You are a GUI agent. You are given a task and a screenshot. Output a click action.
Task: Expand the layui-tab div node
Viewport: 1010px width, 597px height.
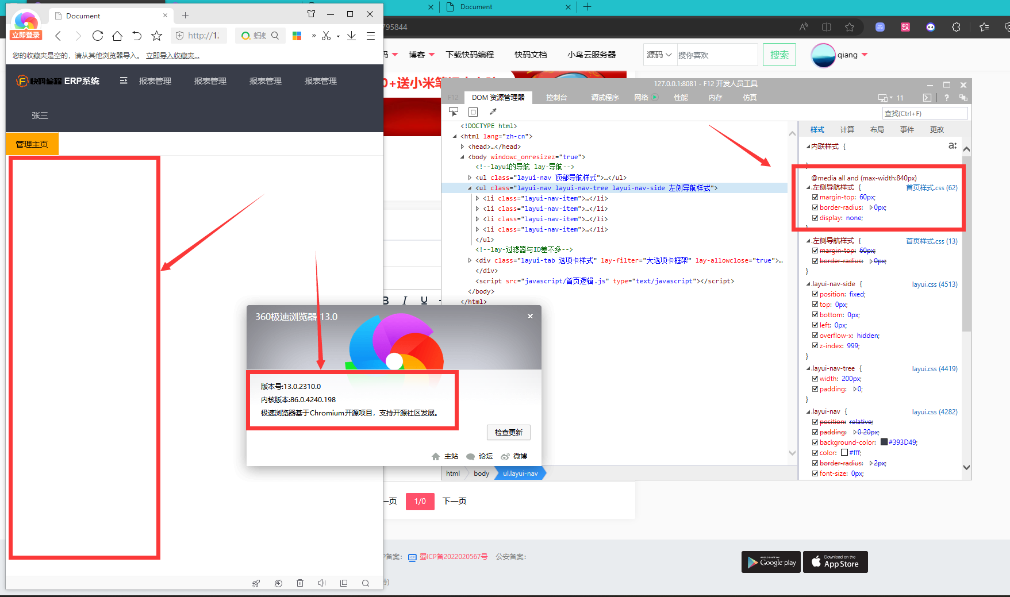coord(470,260)
